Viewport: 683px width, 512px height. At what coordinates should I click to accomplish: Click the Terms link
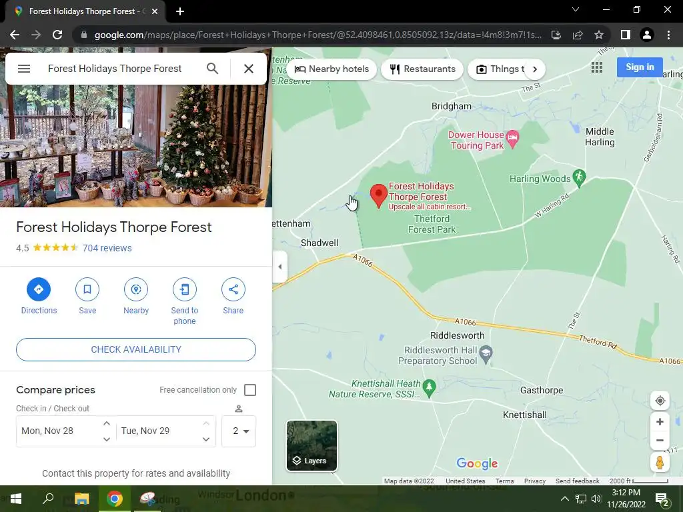(504, 481)
